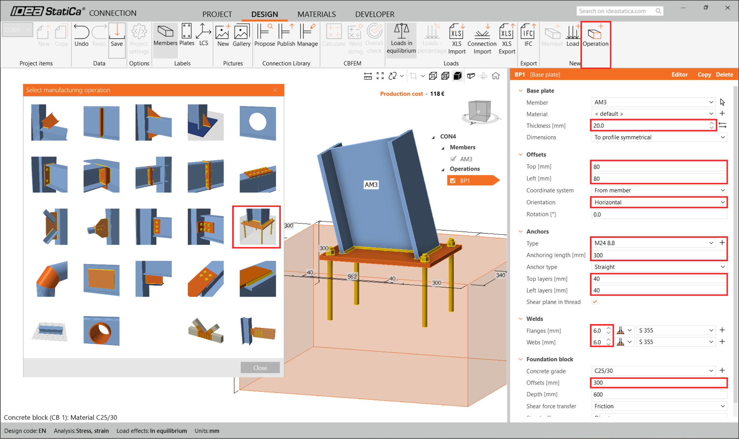Open the PROJECT tab

click(217, 14)
